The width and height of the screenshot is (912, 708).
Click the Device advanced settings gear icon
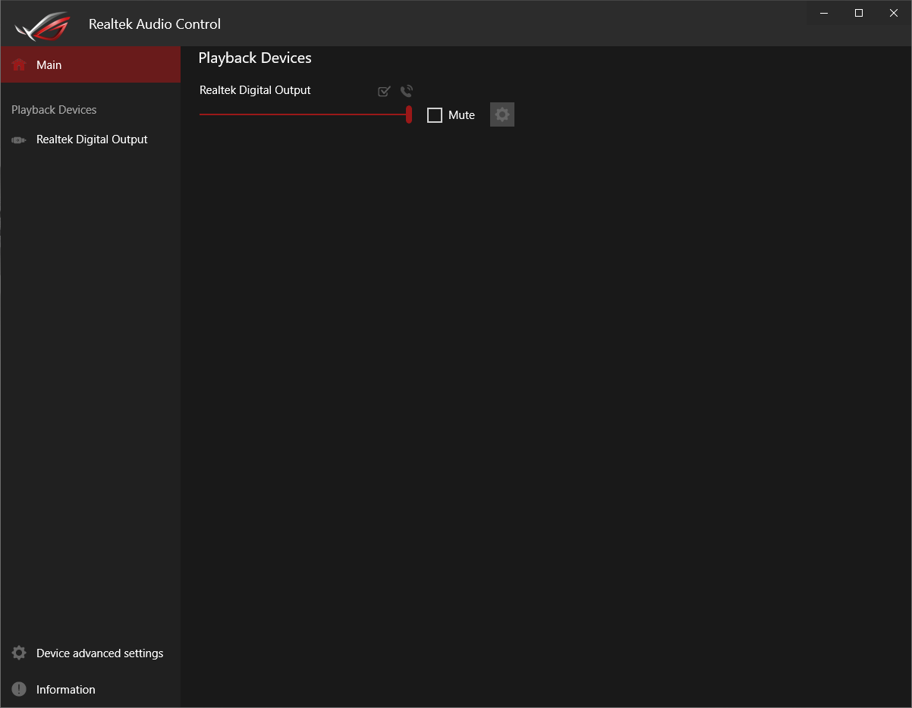19,653
